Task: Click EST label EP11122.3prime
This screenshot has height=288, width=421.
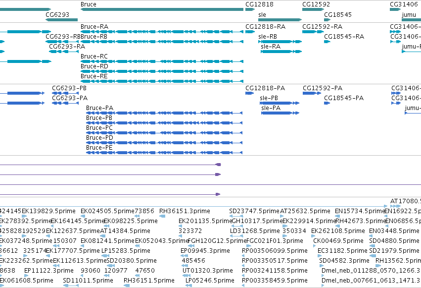Action: click(x=49, y=271)
